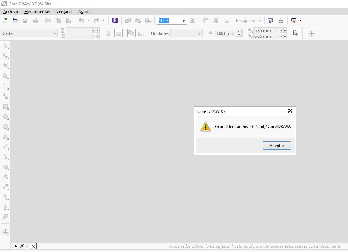
Task: Click the document palette eyedropper icon
Action: tap(22, 246)
